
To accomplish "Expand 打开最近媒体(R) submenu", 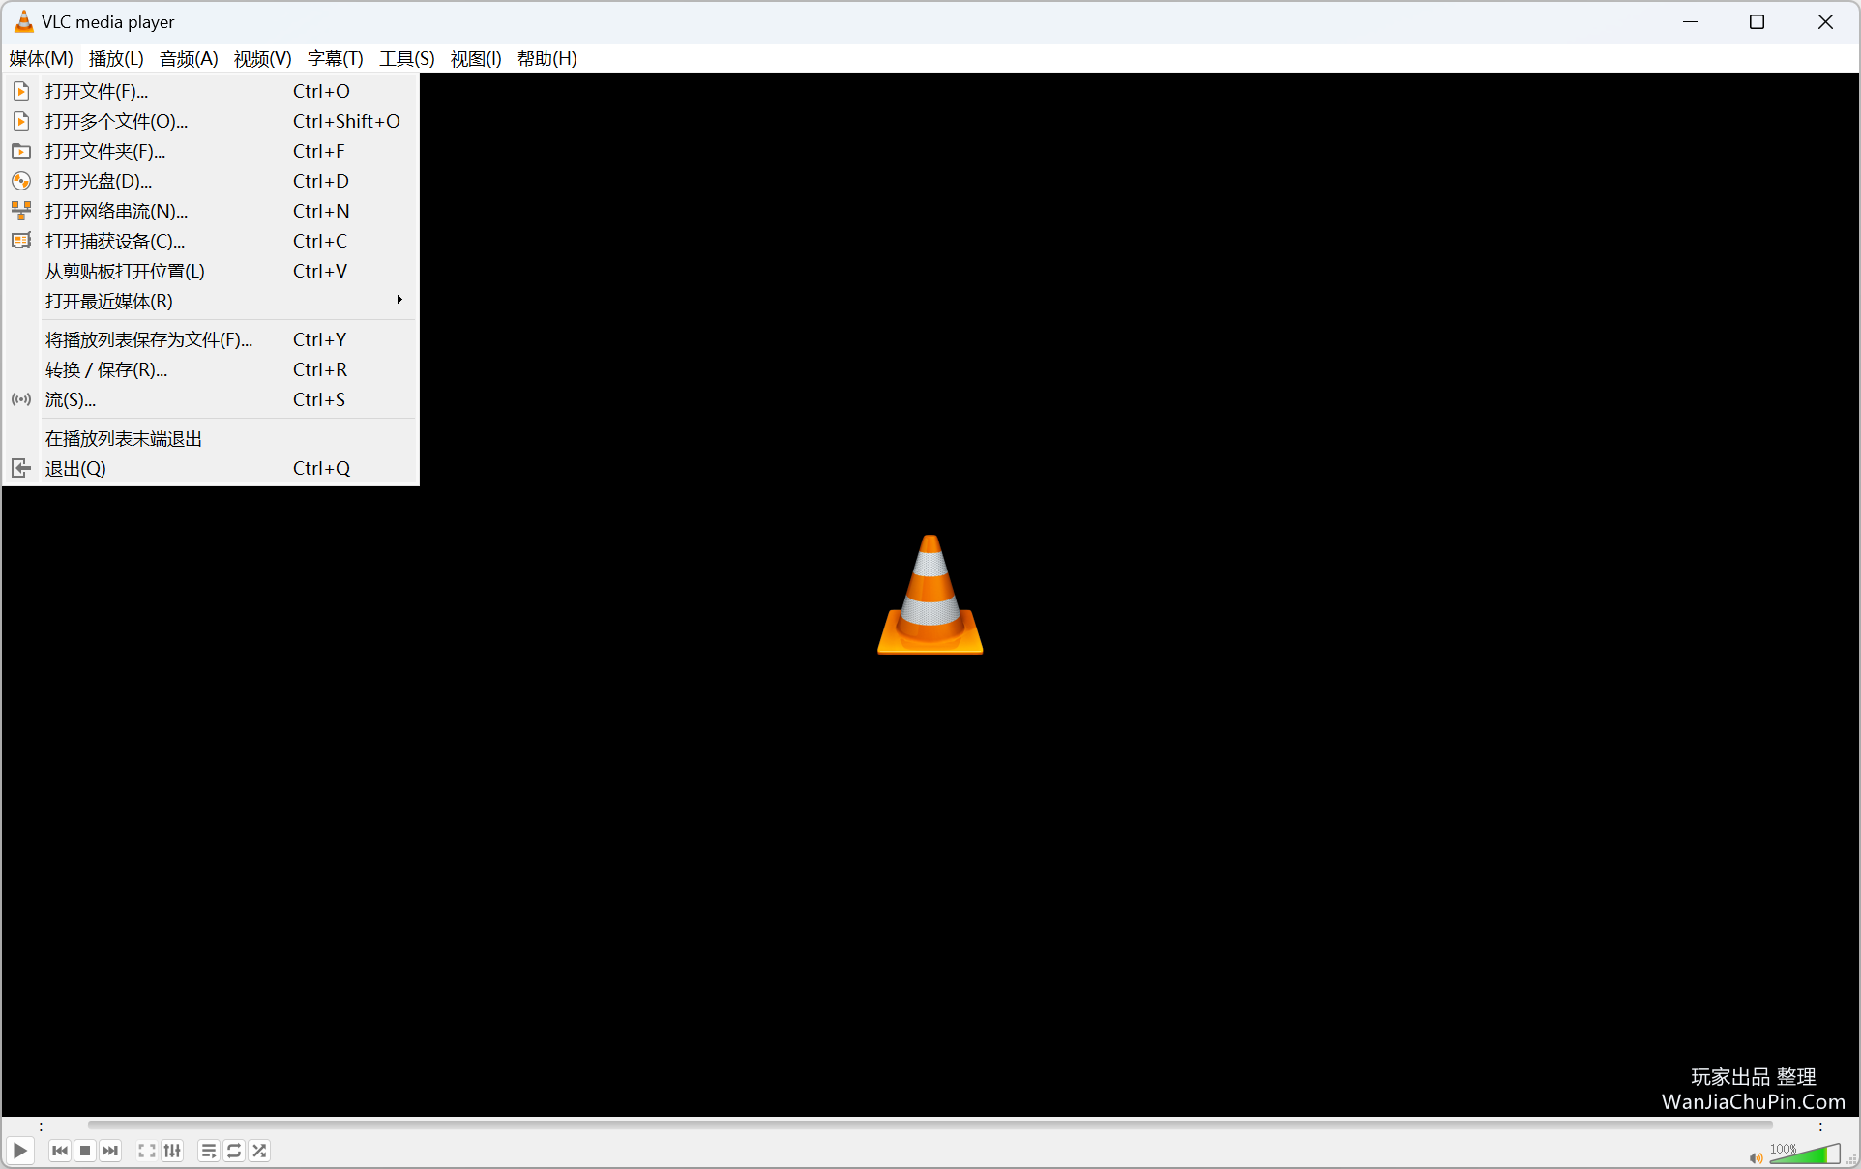I will point(211,301).
